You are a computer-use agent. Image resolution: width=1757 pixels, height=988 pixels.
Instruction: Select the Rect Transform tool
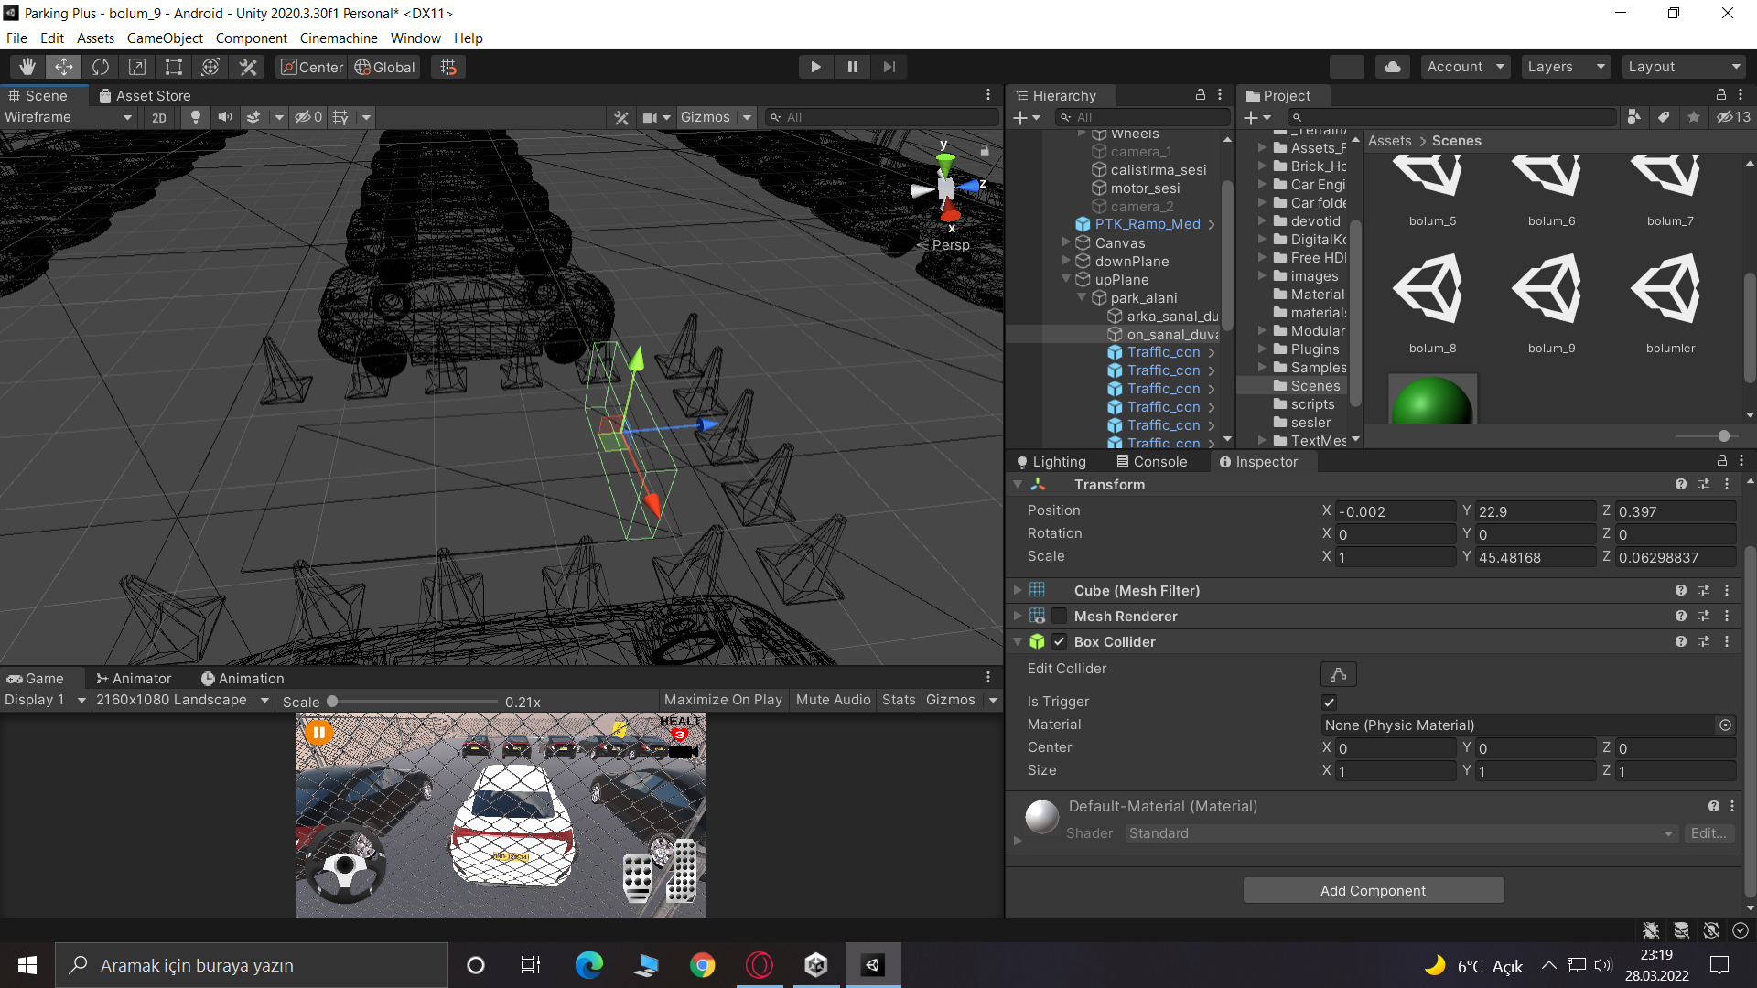[x=174, y=67]
